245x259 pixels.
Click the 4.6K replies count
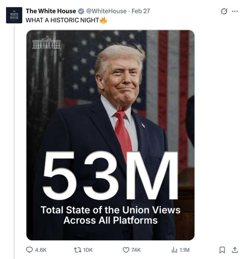coord(41,250)
